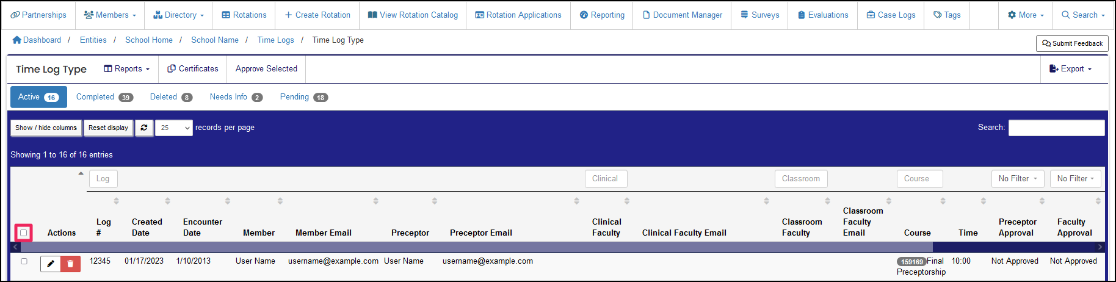Click the Log filter input
Screen dimensions: 1116x282
tap(103, 179)
